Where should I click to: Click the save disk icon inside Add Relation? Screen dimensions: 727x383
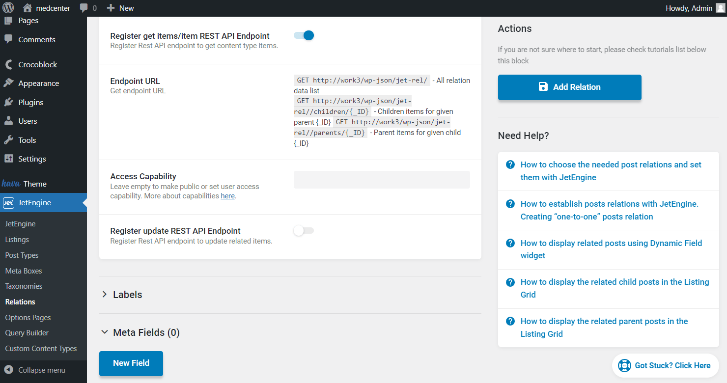point(543,86)
